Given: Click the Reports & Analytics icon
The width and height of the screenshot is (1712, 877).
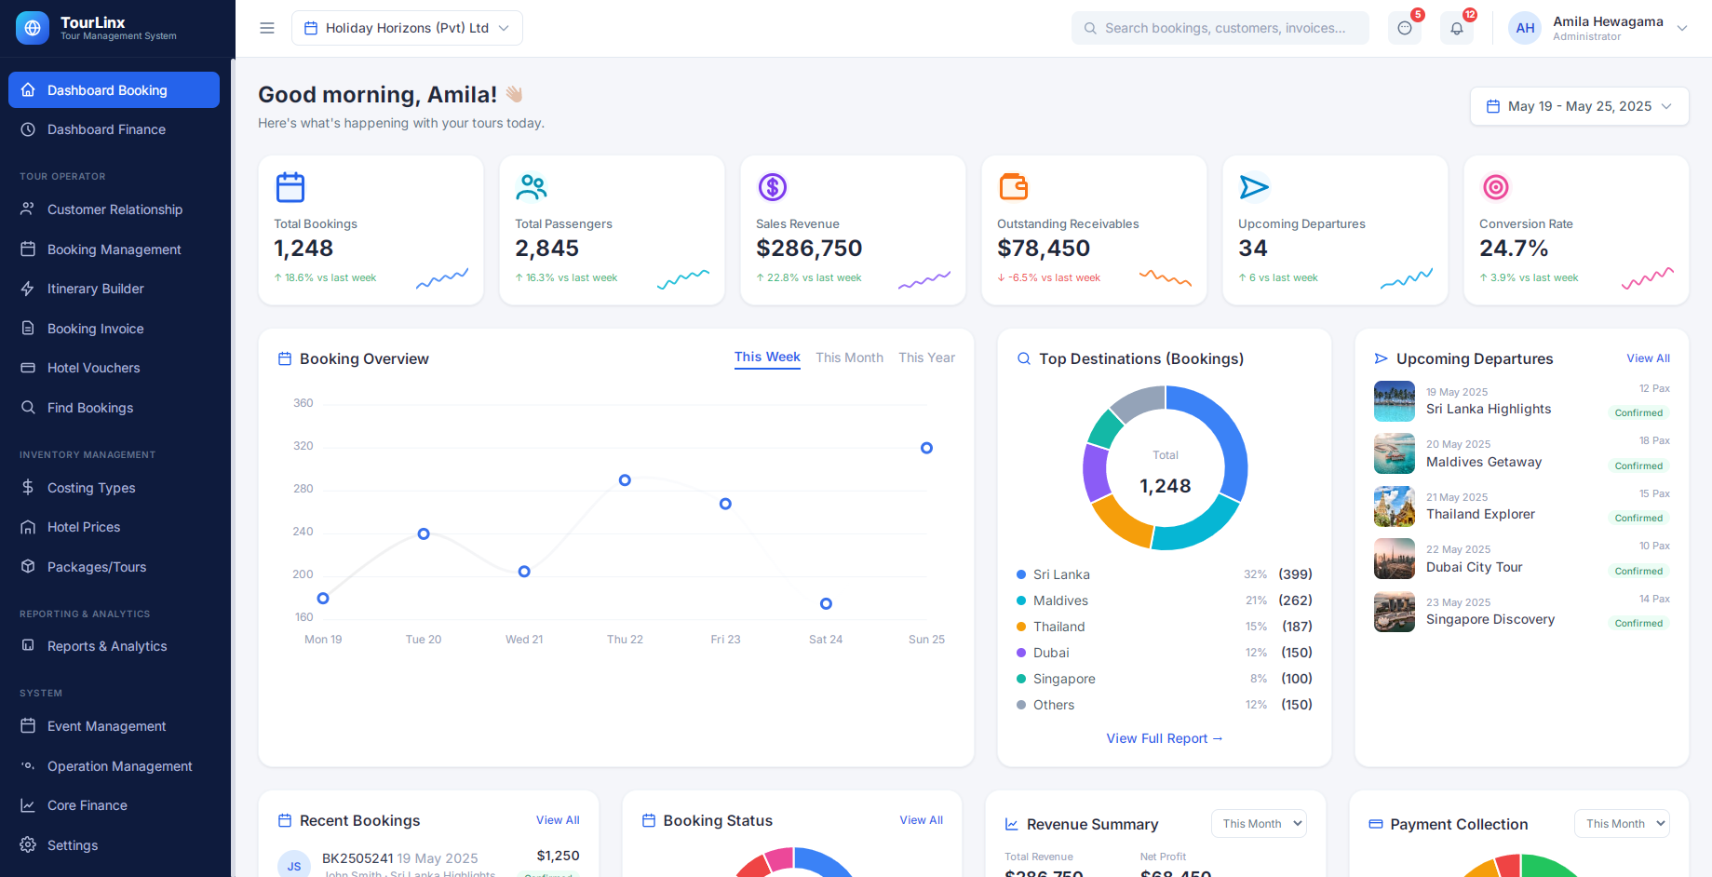Looking at the screenshot, I should pyautogui.click(x=28, y=646).
